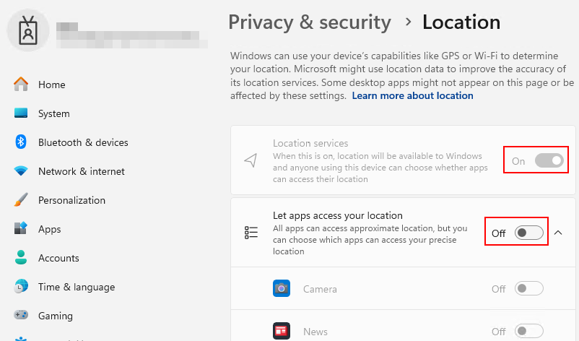Enable location access for Camera

click(528, 289)
